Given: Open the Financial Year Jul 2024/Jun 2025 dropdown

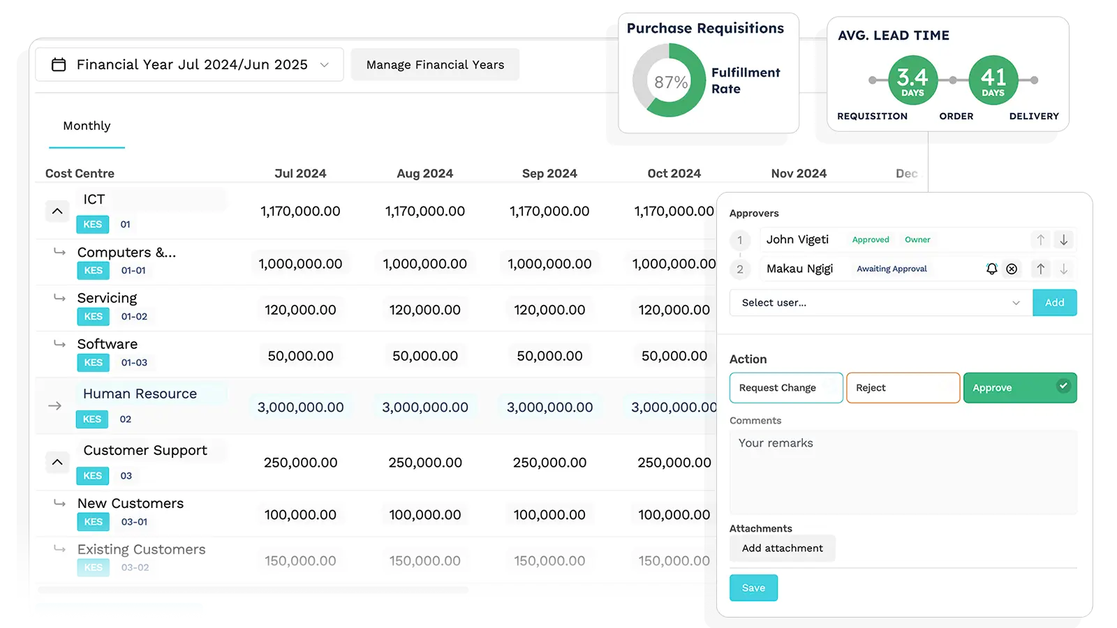Looking at the screenshot, I should (x=189, y=65).
